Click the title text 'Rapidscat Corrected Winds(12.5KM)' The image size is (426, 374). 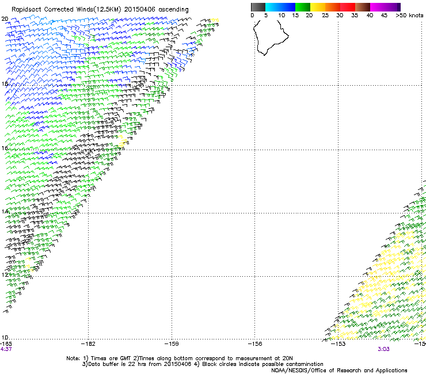click(x=66, y=10)
